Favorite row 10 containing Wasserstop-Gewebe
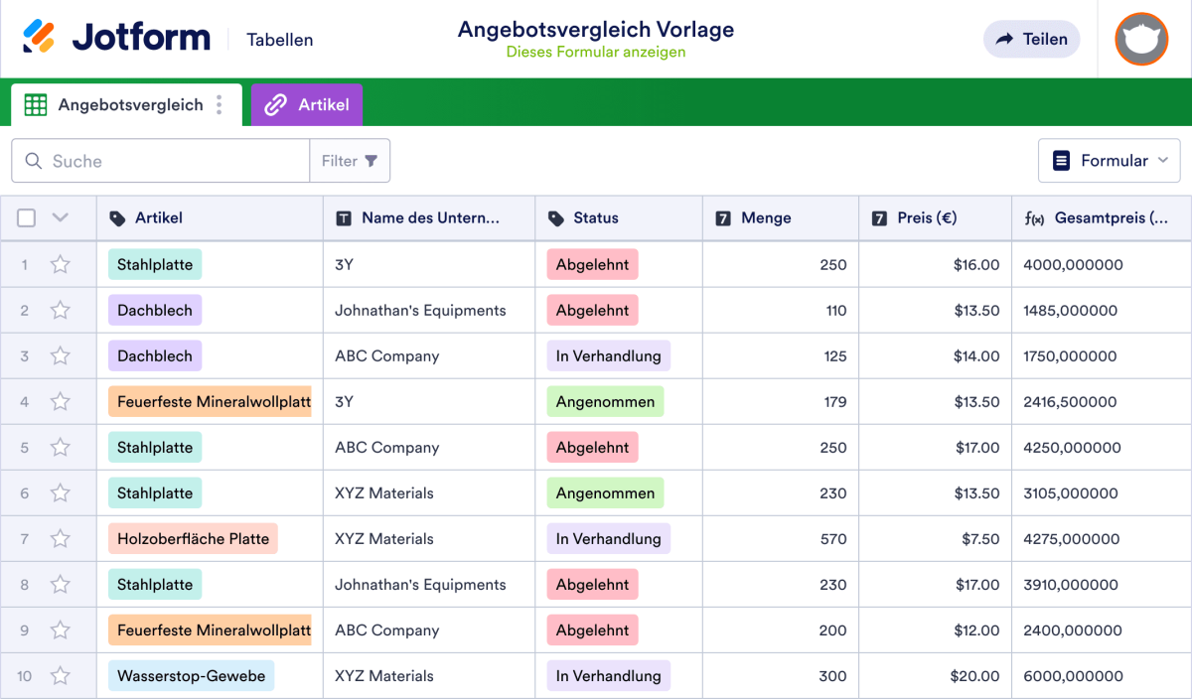 60,675
